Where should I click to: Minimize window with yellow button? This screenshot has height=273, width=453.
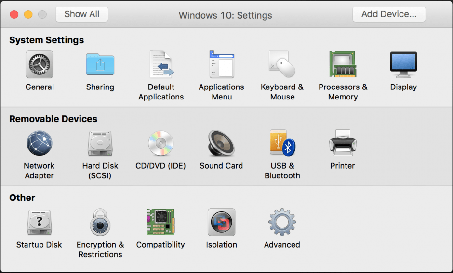(x=28, y=14)
